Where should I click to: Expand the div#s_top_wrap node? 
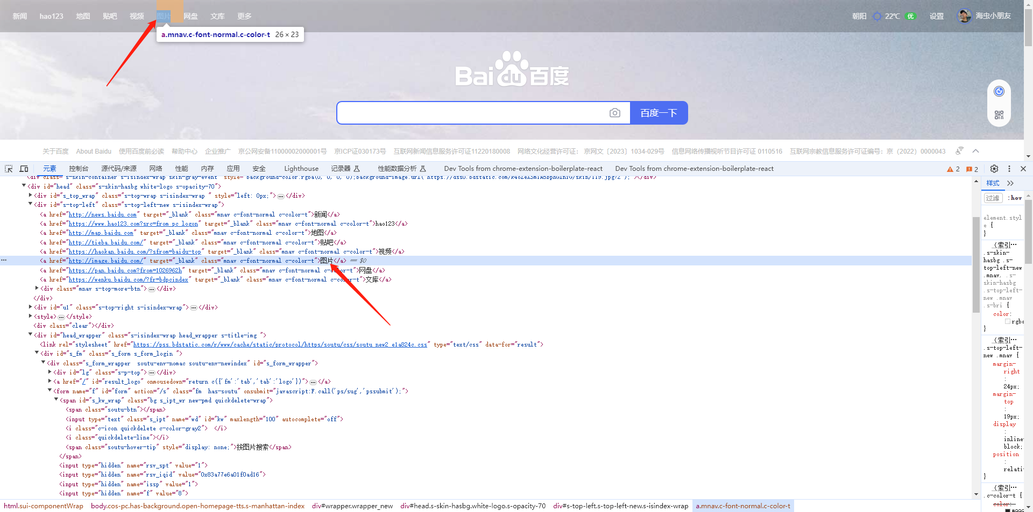[30, 196]
